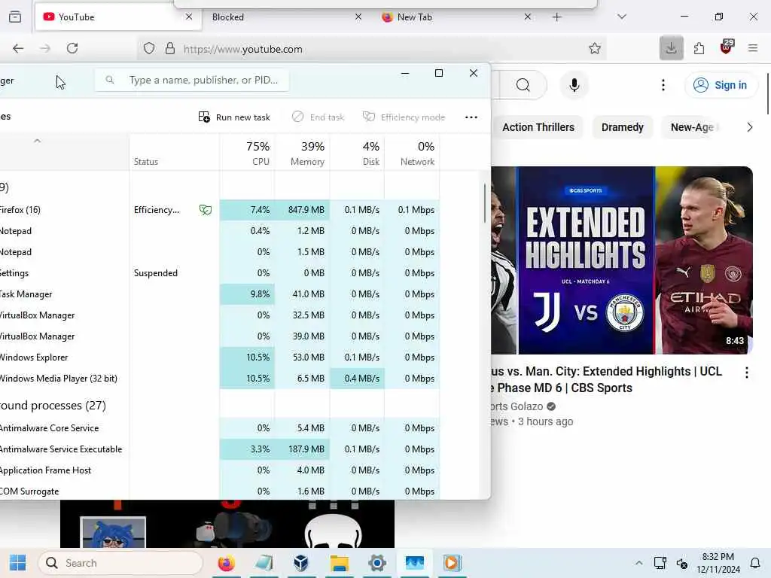Open Firefox from the taskbar
Image resolution: width=771 pixels, height=578 pixels.
[226, 563]
